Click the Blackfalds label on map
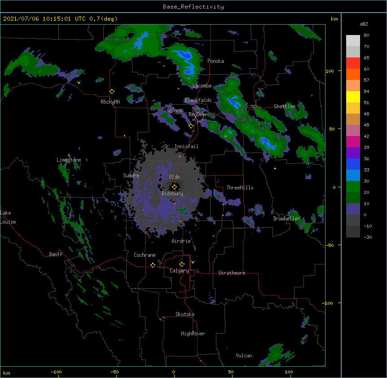Viewport: 387px width, 378px height. 198,100
